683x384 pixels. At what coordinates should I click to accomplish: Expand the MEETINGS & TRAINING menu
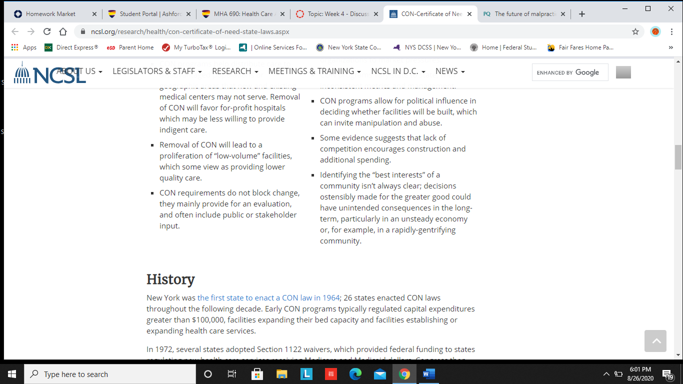pos(314,71)
